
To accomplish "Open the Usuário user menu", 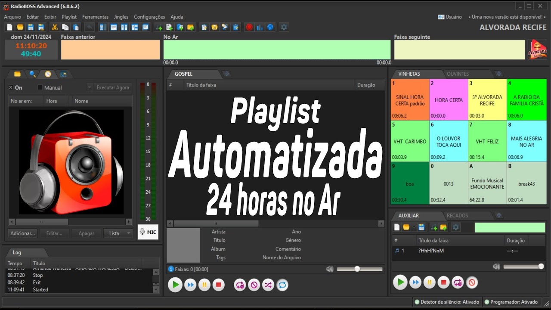I will pos(450,17).
